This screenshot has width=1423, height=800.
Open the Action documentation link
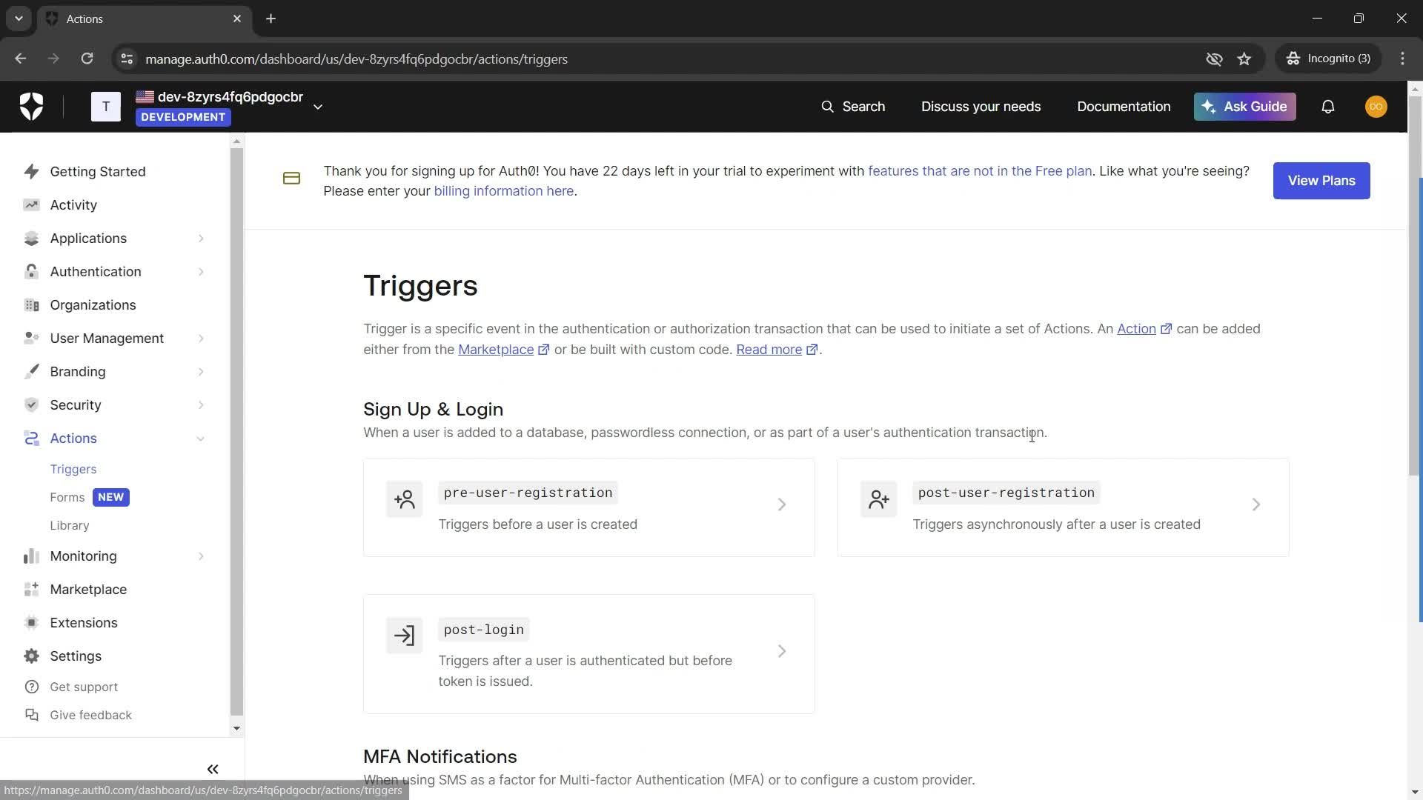click(x=1144, y=329)
